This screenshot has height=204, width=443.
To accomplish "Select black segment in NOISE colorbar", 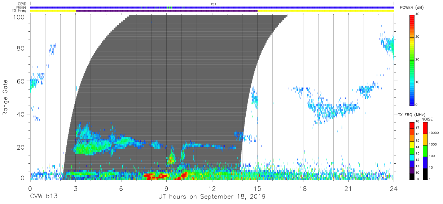I will (425, 174).
